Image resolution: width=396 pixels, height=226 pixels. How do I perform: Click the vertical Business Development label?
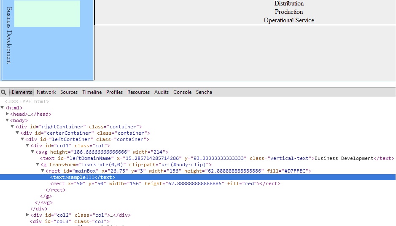coord(9,35)
